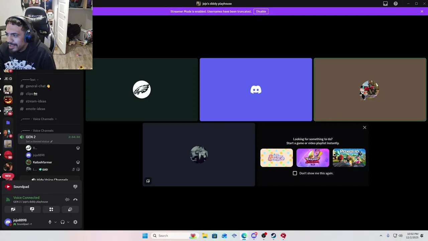Close the activity suggestion panel
The height and width of the screenshot is (241, 428).
(x=364, y=128)
